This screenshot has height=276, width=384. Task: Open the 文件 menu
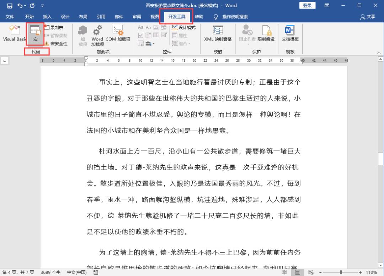(10, 16)
